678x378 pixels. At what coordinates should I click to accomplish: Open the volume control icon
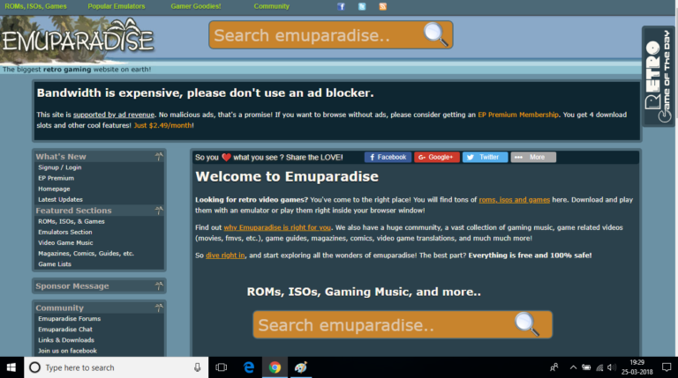tap(612, 367)
